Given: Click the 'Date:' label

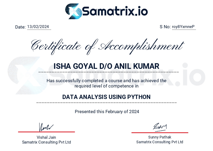Looking at the screenshot, I should [x=21, y=27].
